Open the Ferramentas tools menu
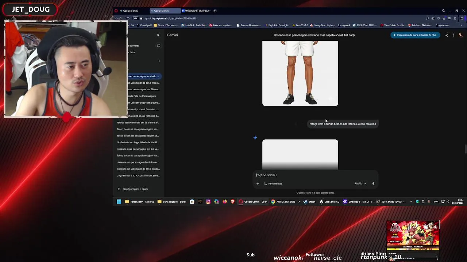Image resolution: width=467 pixels, height=262 pixels. click(273, 184)
